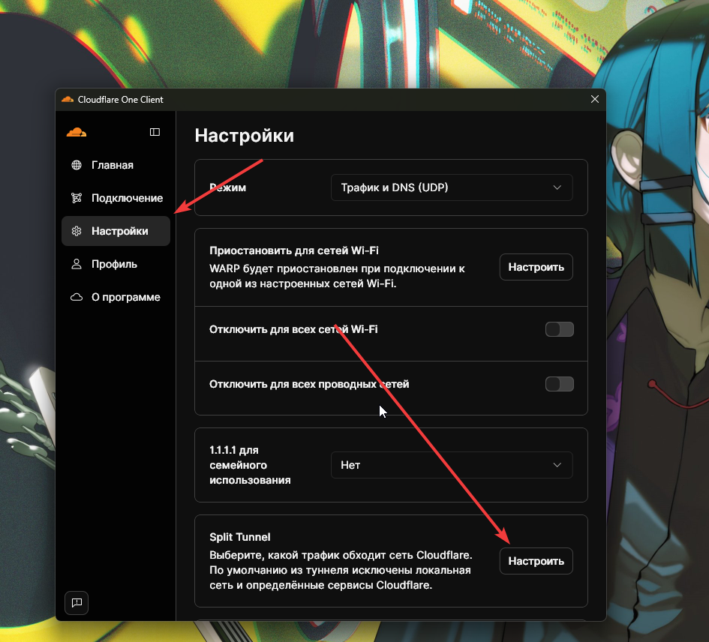This screenshot has height=642, width=709.
Task: Click the gear icon beside Настройки
Action: (77, 231)
